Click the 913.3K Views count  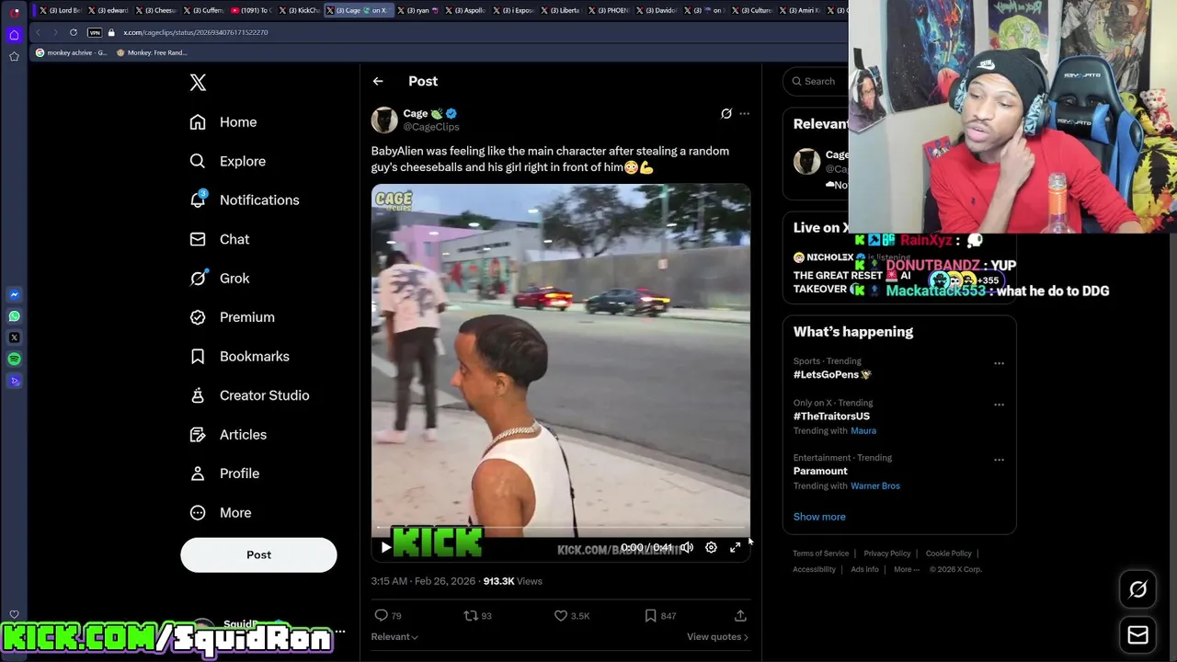tap(512, 581)
